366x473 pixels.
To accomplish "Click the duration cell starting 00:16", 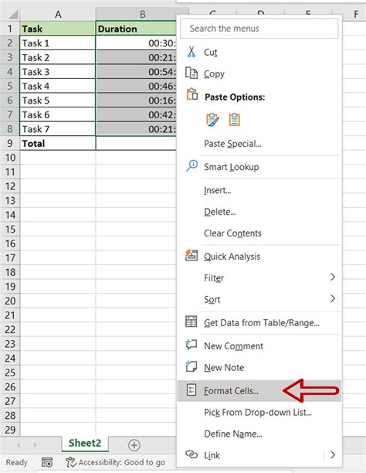I will [136, 100].
